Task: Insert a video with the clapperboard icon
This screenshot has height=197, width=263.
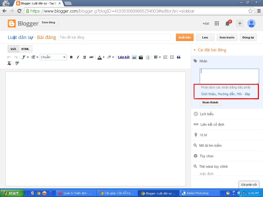Action: (x=141, y=57)
